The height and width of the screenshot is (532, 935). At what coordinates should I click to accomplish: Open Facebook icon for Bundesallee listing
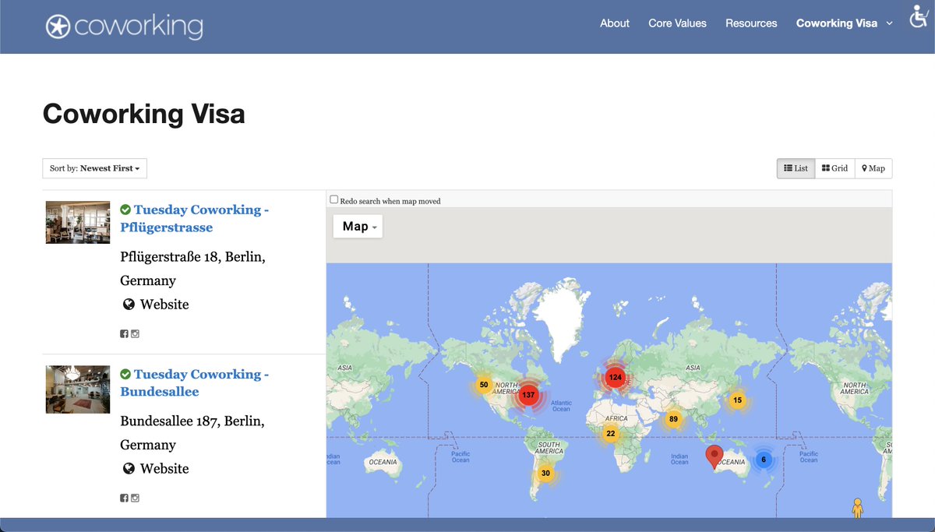124,499
